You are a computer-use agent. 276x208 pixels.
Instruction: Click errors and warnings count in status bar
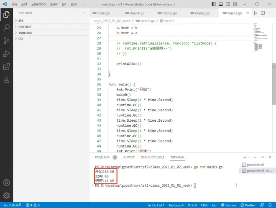click(x=33, y=205)
